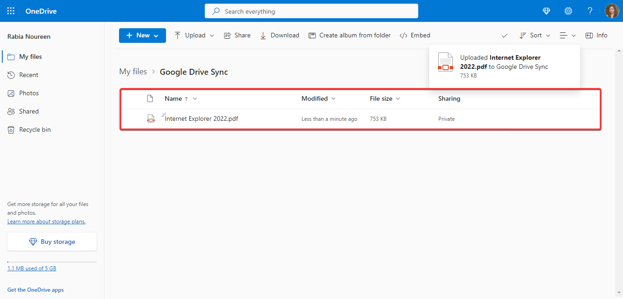Open the File size column dropdown
Viewport: 623px width, 299px height.
click(x=385, y=98)
